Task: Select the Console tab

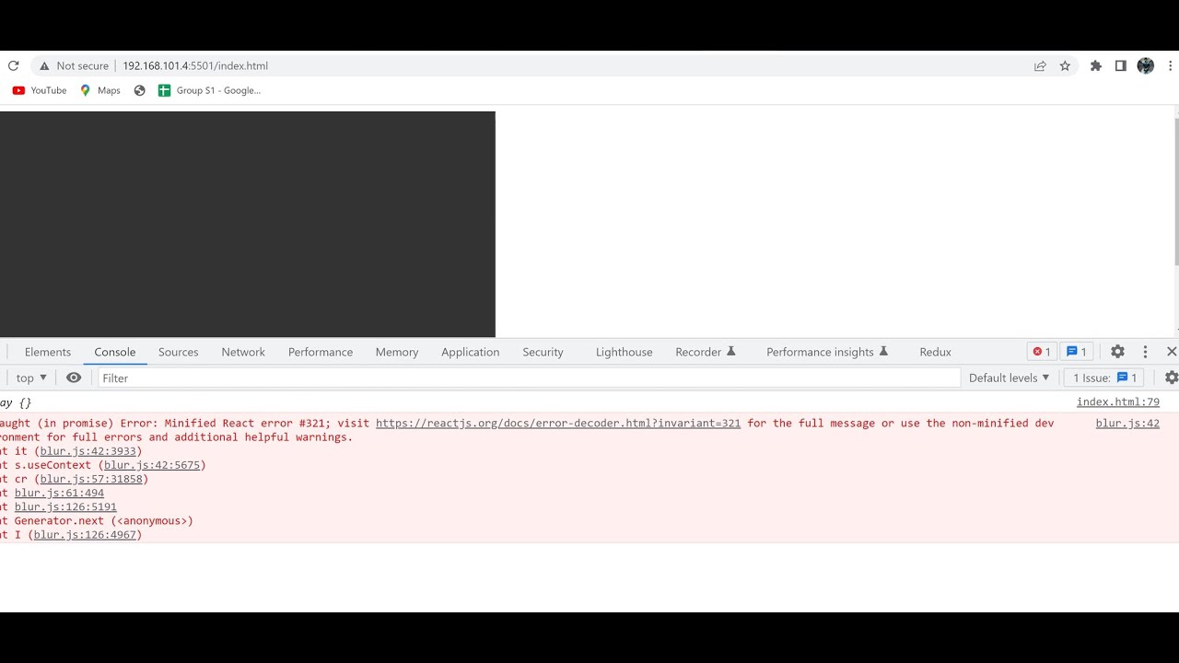Action: pyautogui.click(x=115, y=352)
